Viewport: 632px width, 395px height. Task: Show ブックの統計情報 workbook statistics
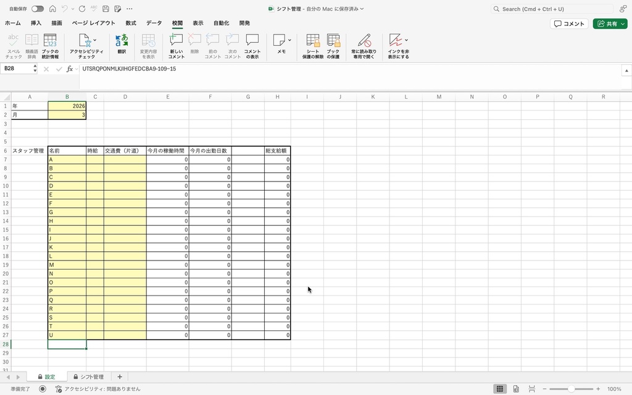[50, 46]
